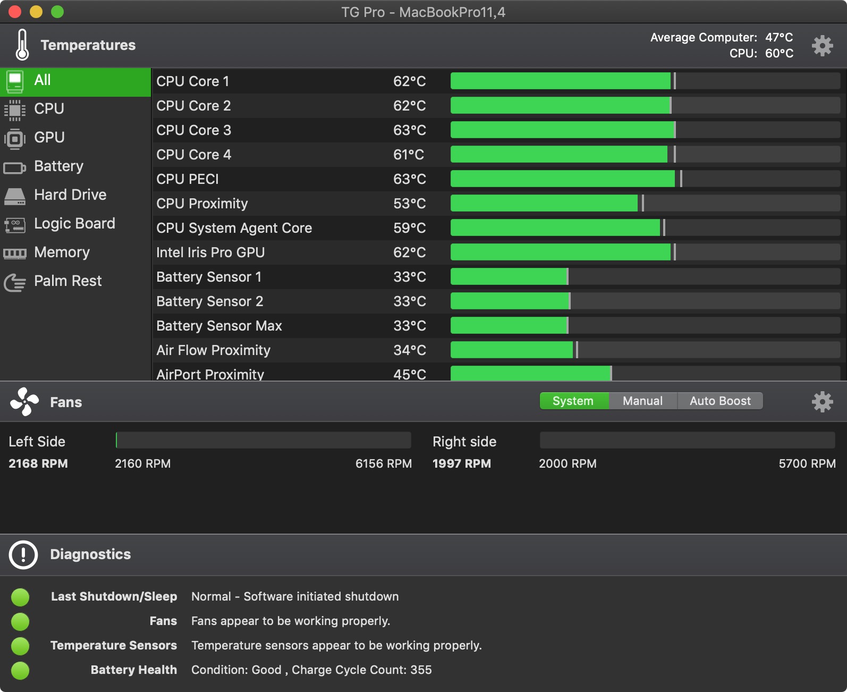
Task: Open the Fans settings gear
Action: tap(822, 402)
